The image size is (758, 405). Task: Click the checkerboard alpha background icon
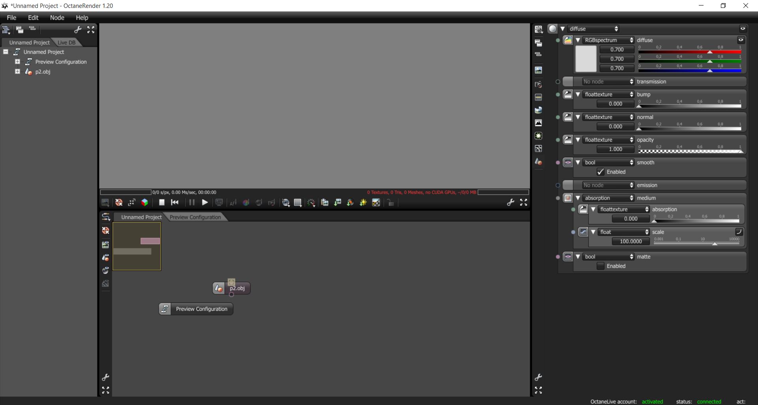376,203
